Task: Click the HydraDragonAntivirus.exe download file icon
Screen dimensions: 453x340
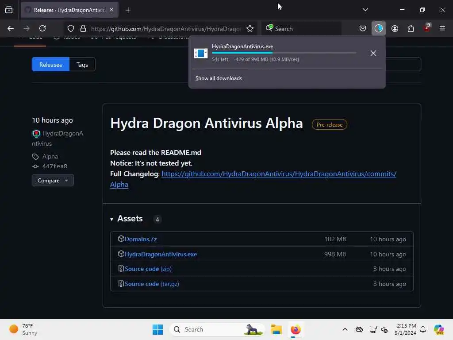Action: tap(201, 53)
